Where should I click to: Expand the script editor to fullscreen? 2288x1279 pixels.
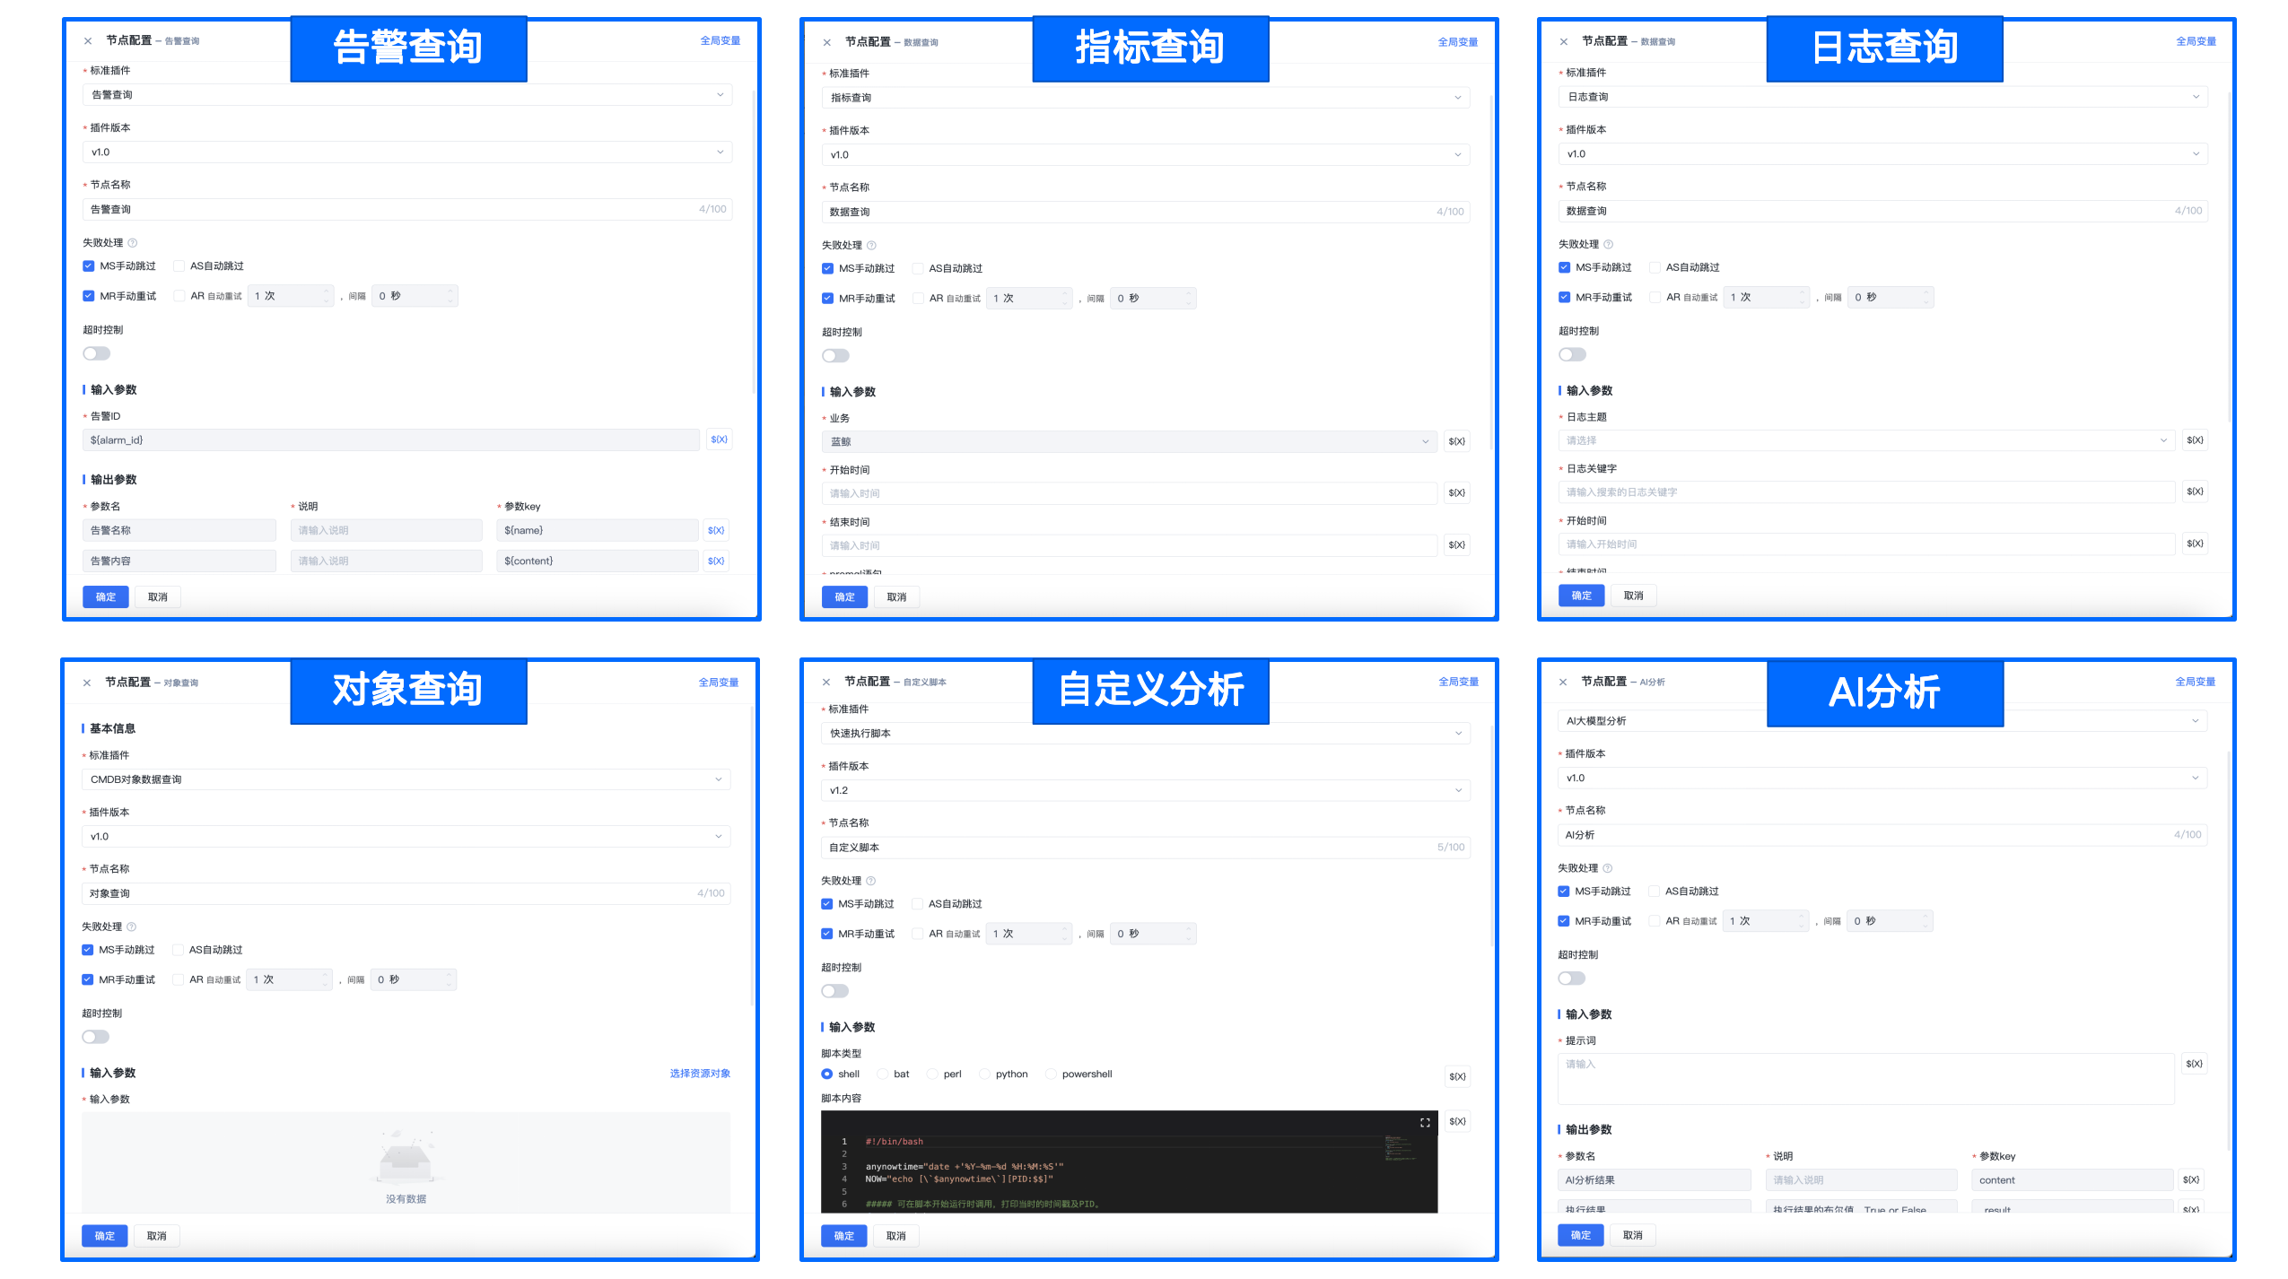[1425, 1123]
